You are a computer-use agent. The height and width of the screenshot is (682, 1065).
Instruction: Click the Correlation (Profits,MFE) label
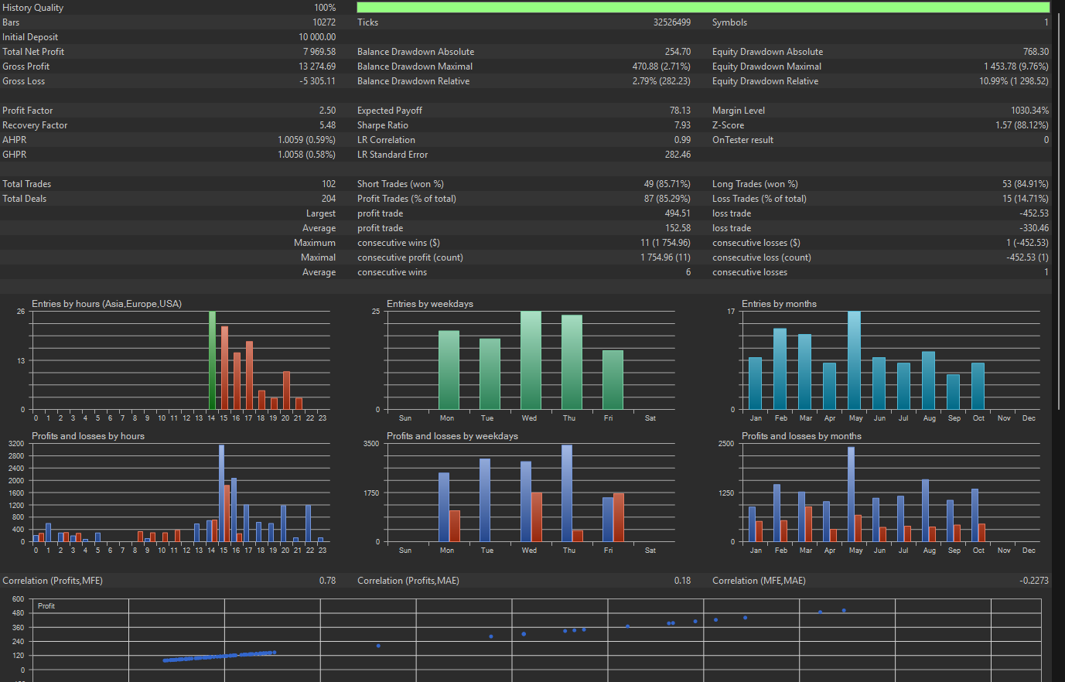click(x=53, y=581)
